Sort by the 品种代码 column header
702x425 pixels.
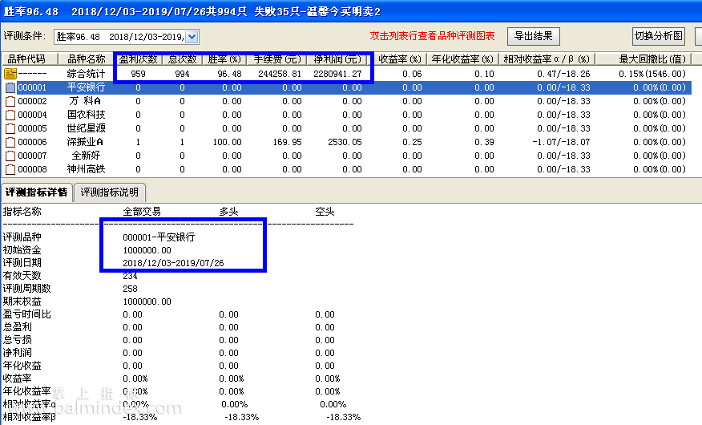click(x=30, y=59)
